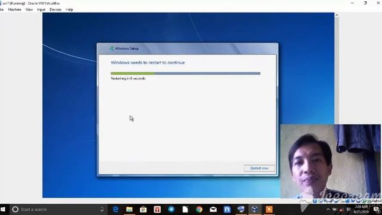
Task: Click the Restart now button
Action: pyautogui.click(x=259, y=168)
